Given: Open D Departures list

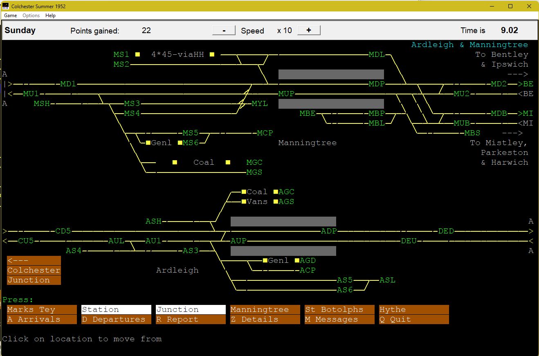Looking at the screenshot, I should click(116, 319).
